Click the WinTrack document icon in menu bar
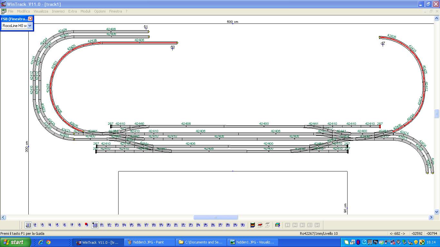440x247 pixels. tap(4, 11)
